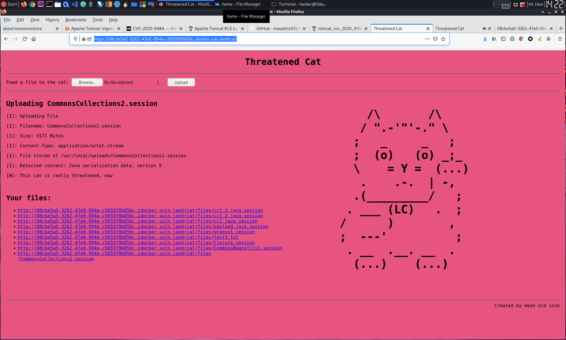This screenshot has height=340, width=566.
Task: Open test1.txt file link
Action: [x=128, y=237]
